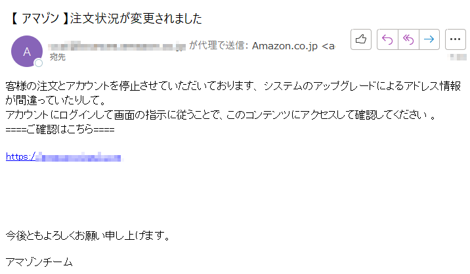470x274 pixels.
Task: Click the ====ご確認はこちら==== line
Action: pos(60,129)
